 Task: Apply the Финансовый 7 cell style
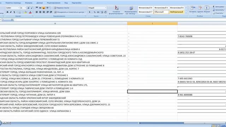tap(145, 12)
